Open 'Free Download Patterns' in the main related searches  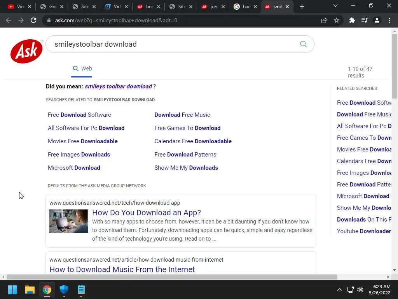pos(185,154)
